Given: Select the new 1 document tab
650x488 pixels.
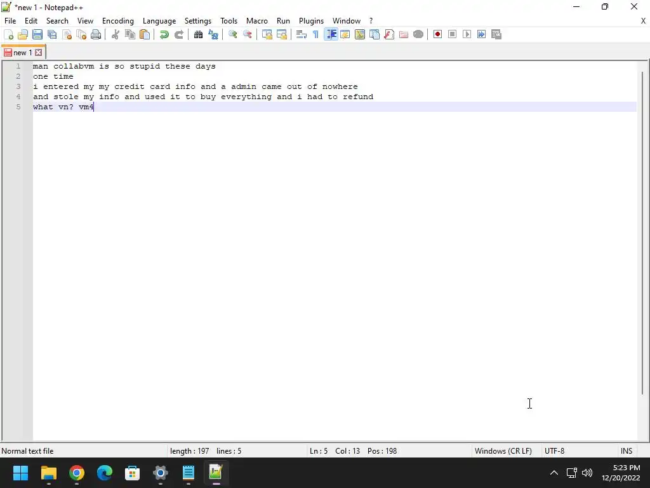Looking at the screenshot, I should pyautogui.click(x=22, y=53).
